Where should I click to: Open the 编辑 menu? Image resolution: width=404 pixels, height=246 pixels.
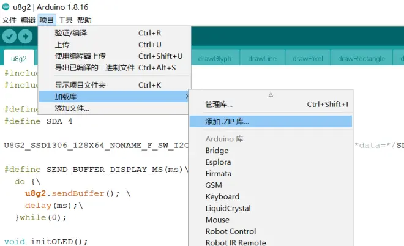click(28, 20)
